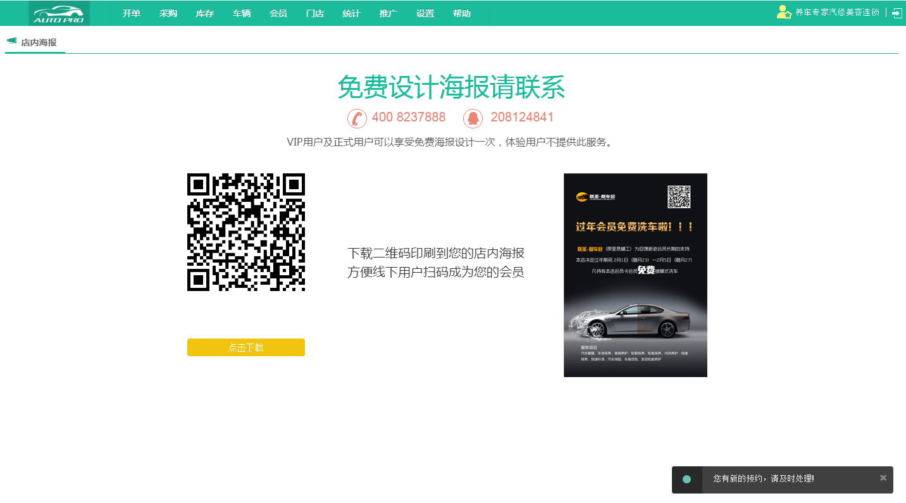The image size is (906, 503).
Task: Click the small QR code on the poster
Action: click(679, 197)
